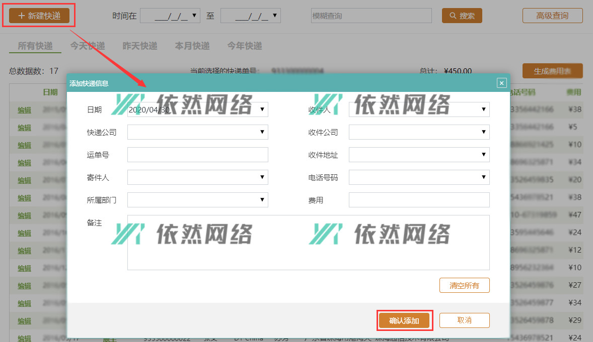Open the 所属部门 dropdown list
This screenshot has height=342, width=593.
point(262,200)
